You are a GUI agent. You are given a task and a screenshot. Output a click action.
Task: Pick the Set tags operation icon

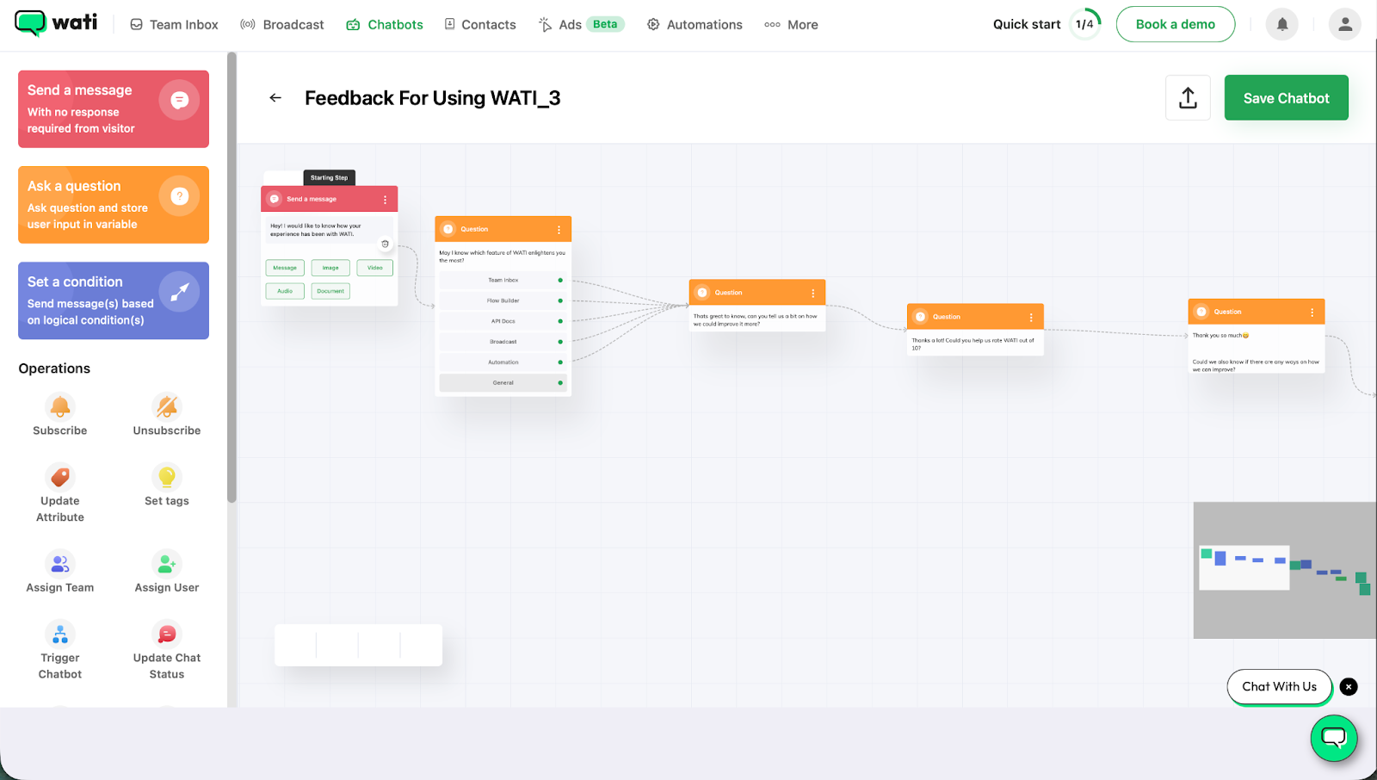point(167,477)
